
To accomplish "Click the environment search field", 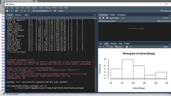I will click(x=164, y=21).
